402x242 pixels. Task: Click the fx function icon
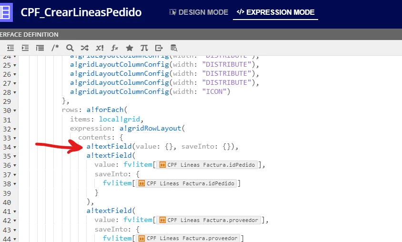114,48
